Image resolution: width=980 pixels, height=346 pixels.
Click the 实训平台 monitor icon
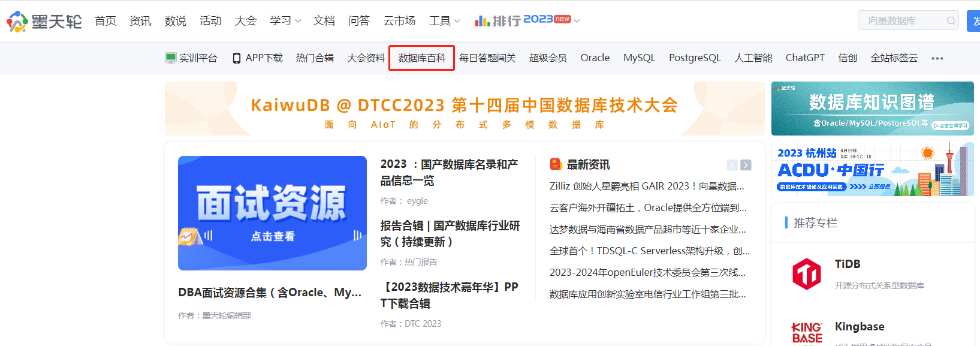pos(171,58)
